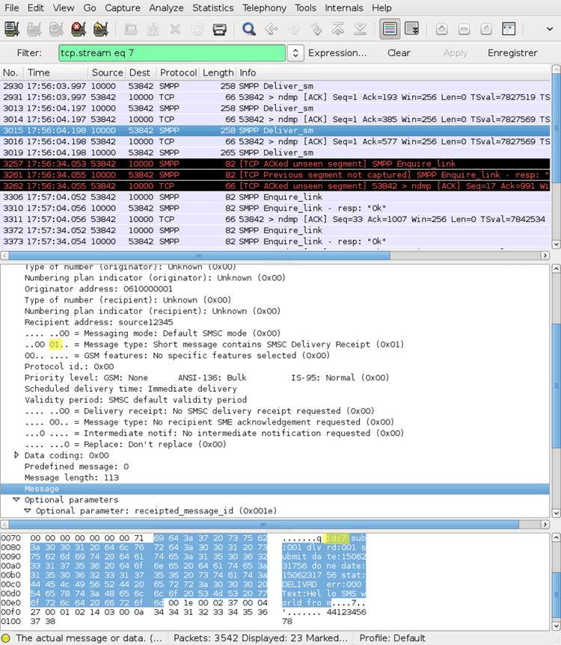Viewport: 561px width, 645px height.
Task: Click the display filter text field
Action: [x=172, y=53]
